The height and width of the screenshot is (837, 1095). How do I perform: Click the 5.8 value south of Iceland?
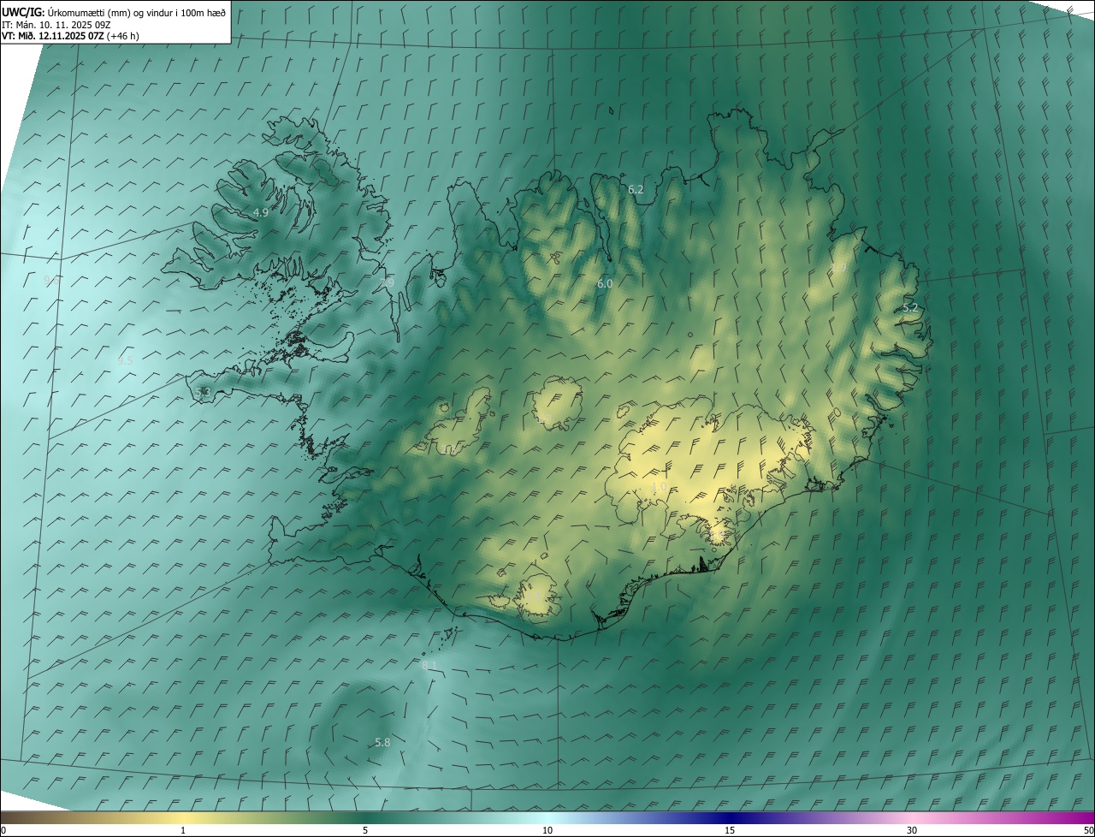click(x=382, y=743)
